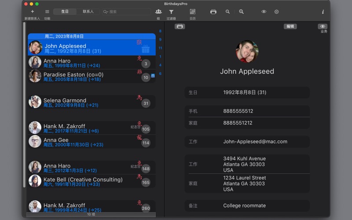Click the search field in the toolbar
Screen dimensions: 352x220
point(128,11)
